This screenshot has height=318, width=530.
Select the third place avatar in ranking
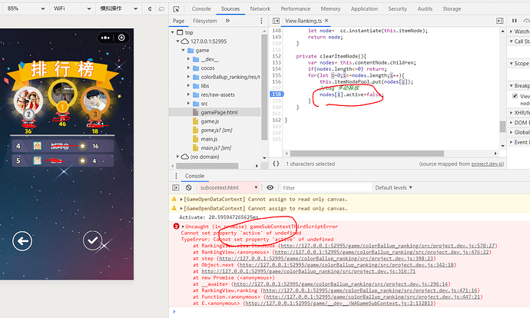click(95, 101)
